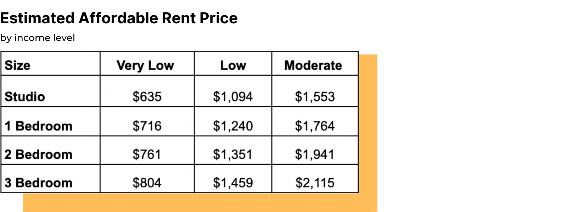Click the $761 two bedroom cell

pyautogui.click(x=147, y=154)
